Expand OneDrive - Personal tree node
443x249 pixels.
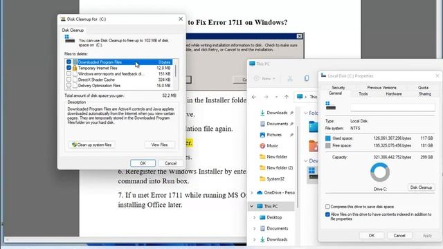click(252, 192)
